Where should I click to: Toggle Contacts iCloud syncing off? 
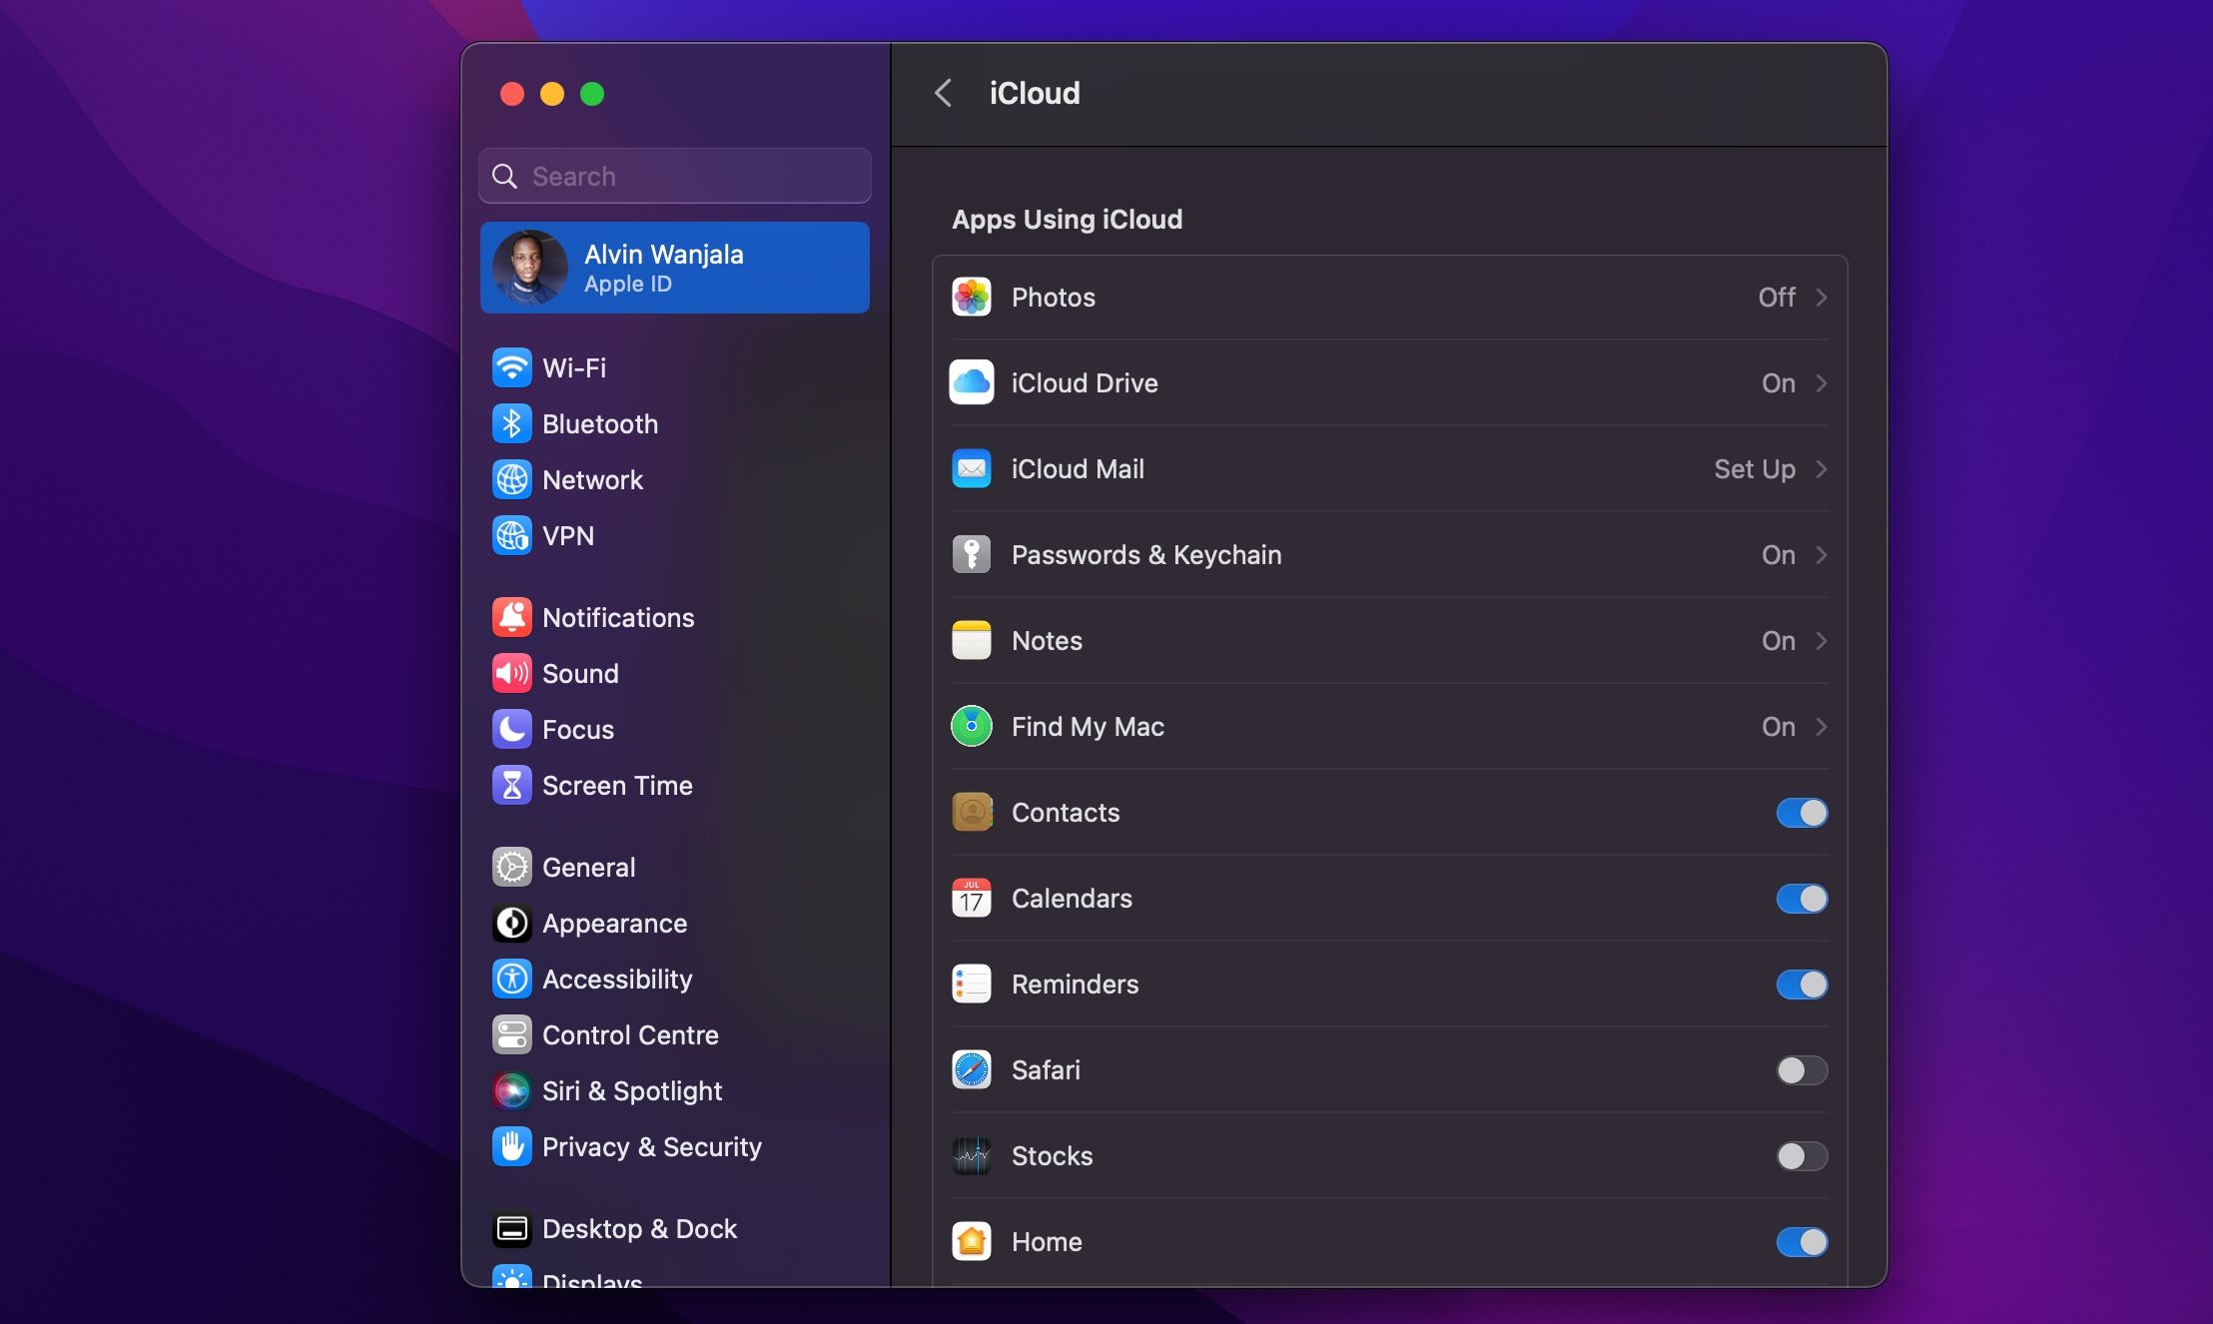click(x=1802, y=813)
